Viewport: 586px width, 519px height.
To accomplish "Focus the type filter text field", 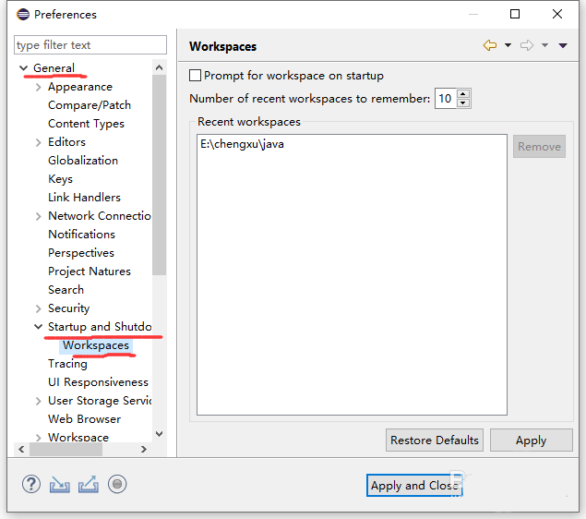I will coord(90,45).
